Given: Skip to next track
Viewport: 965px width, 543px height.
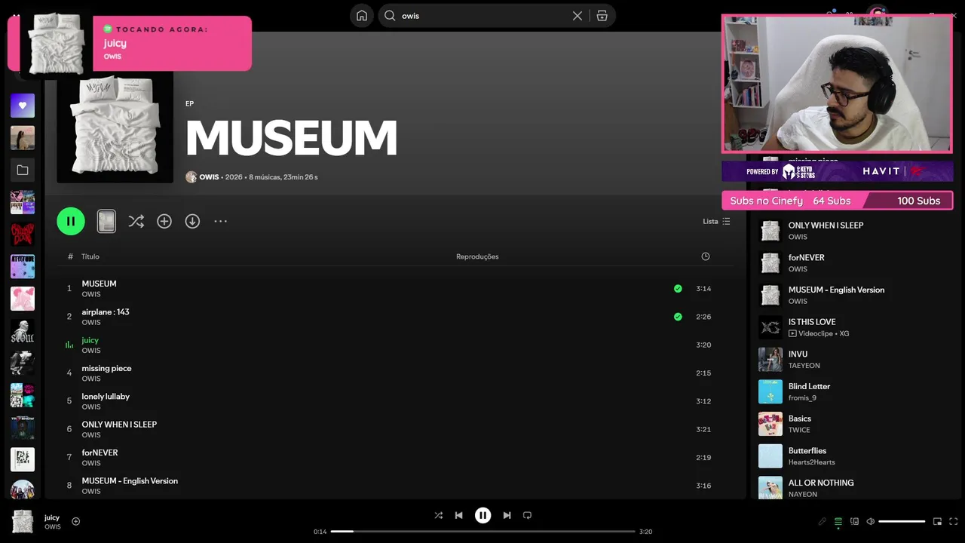Looking at the screenshot, I should [507, 515].
